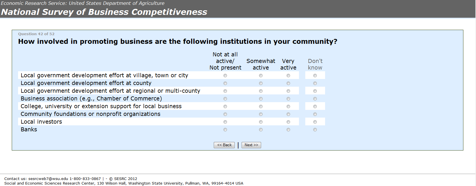This screenshot has height=186, width=476.
Task: Click the National Survey of Business Competitiveness title
Action: tap(104, 12)
